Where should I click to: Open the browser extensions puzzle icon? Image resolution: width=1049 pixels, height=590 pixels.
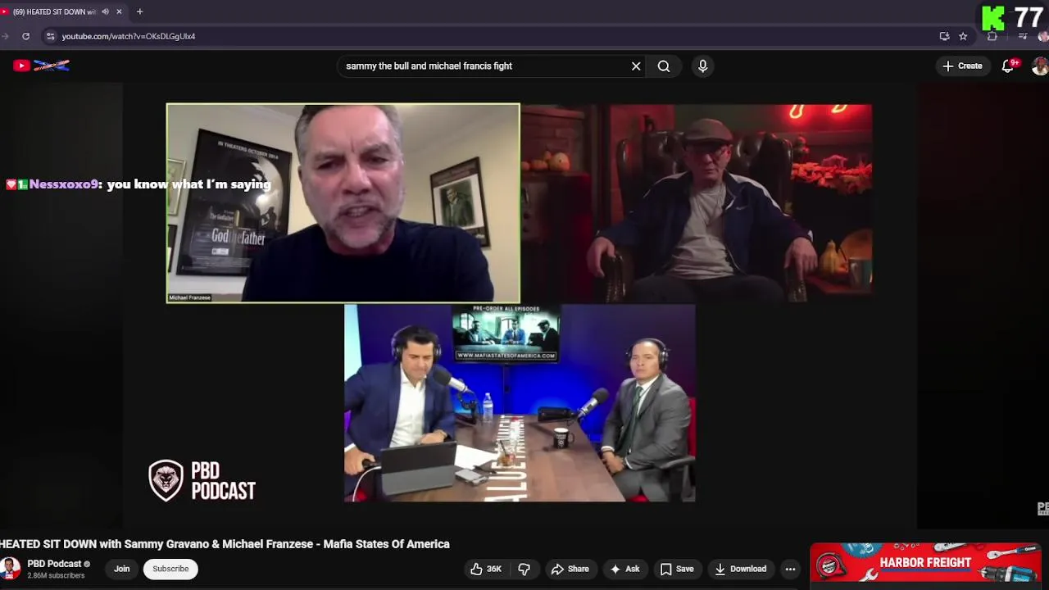[x=992, y=36]
